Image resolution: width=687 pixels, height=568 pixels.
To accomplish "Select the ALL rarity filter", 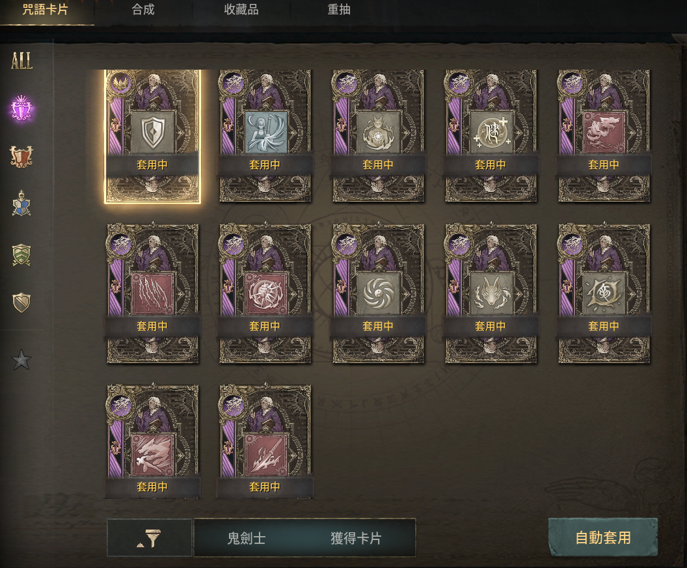I will [22, 61].
